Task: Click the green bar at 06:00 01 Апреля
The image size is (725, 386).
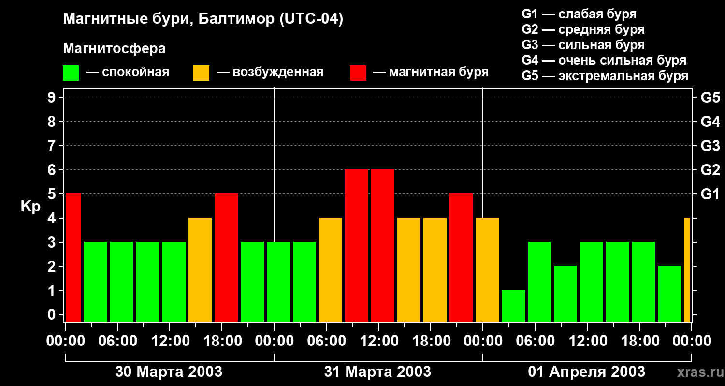Action: click(539, 282)
